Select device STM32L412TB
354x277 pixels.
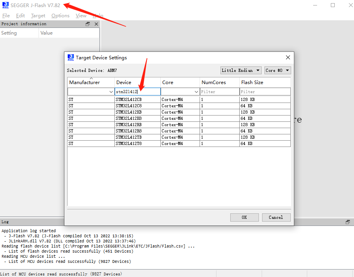coord(138,137)
